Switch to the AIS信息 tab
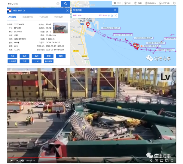 pyautogui.click(x=12, y=17)
